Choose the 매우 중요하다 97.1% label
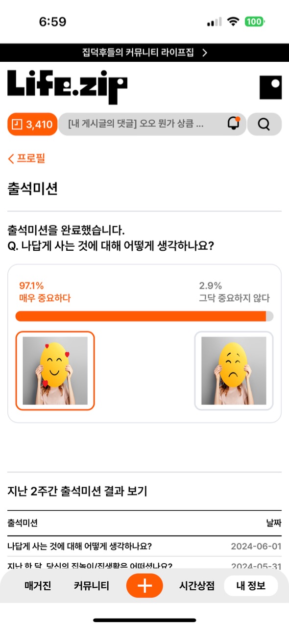This screenshot has height=628, width=289. click(x=45, y=292)
